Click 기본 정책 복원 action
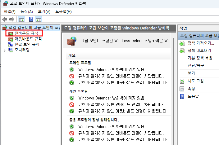 pos(200,58)
